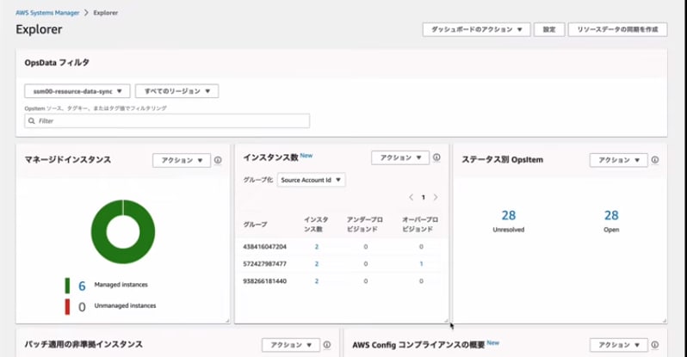The image size is (687, 357).
Task: Click account ID 938266181440 row
Action: [x=264, y=280]
